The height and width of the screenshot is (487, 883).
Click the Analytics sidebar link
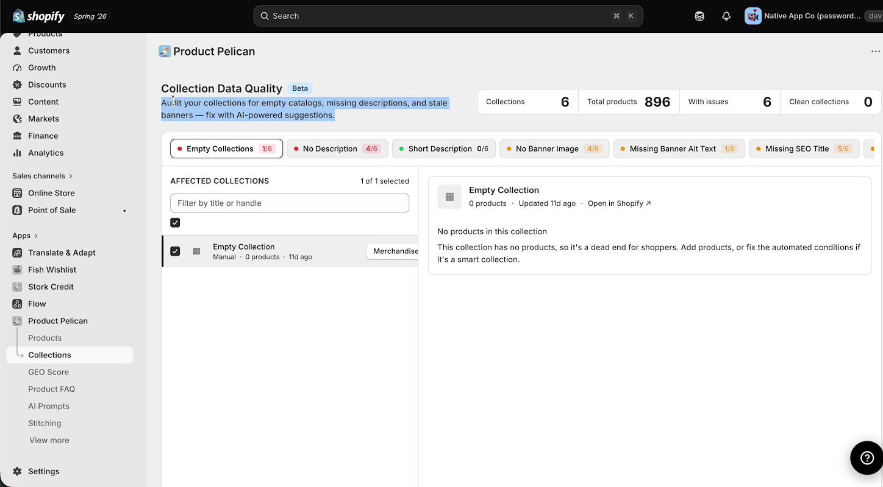coord(46,153)
